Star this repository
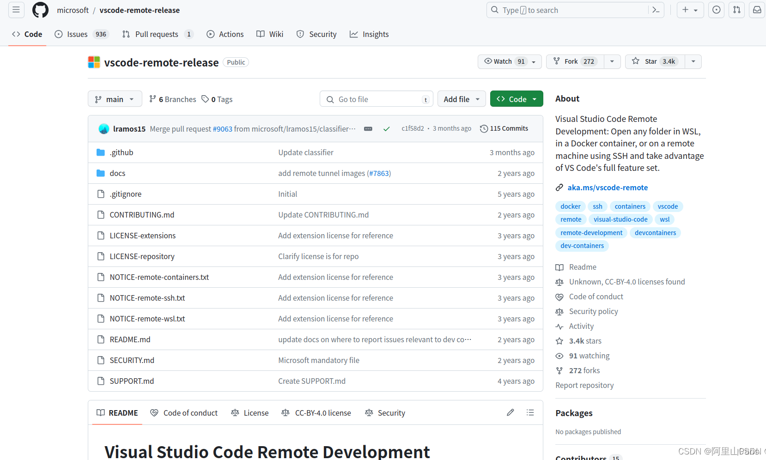The width and height of the screenshot is (766, 460). [655, 61]
